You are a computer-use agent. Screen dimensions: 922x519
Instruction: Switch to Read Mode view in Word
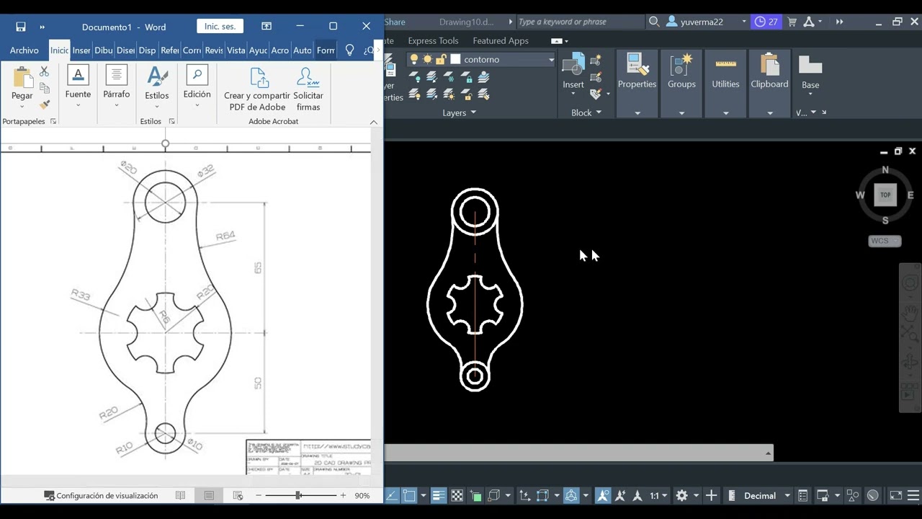pyautogui.click(x=180, y=496)
